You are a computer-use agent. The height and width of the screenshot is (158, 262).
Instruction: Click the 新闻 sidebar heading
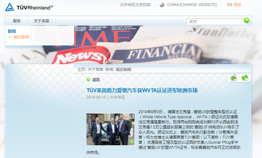pos(12,31)
